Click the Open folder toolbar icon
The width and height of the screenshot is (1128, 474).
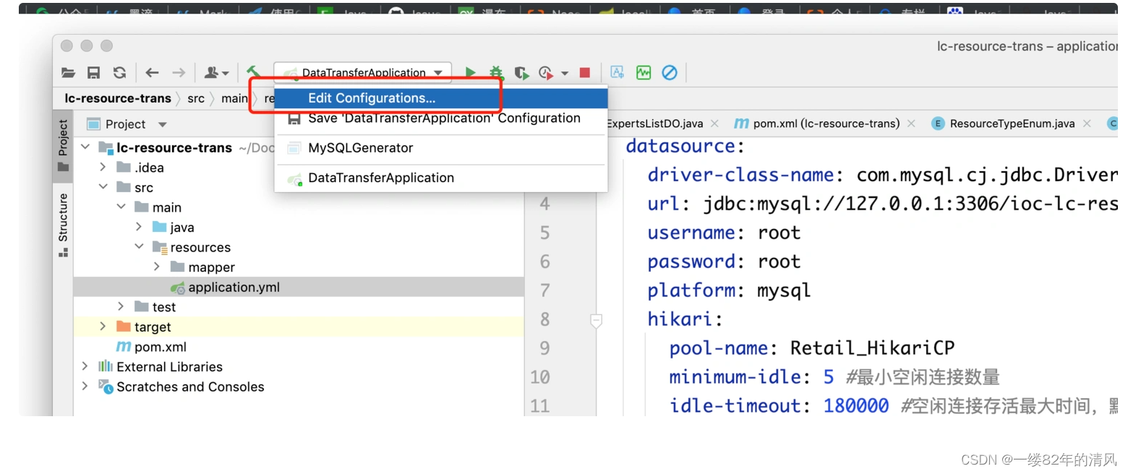[68, 72]
